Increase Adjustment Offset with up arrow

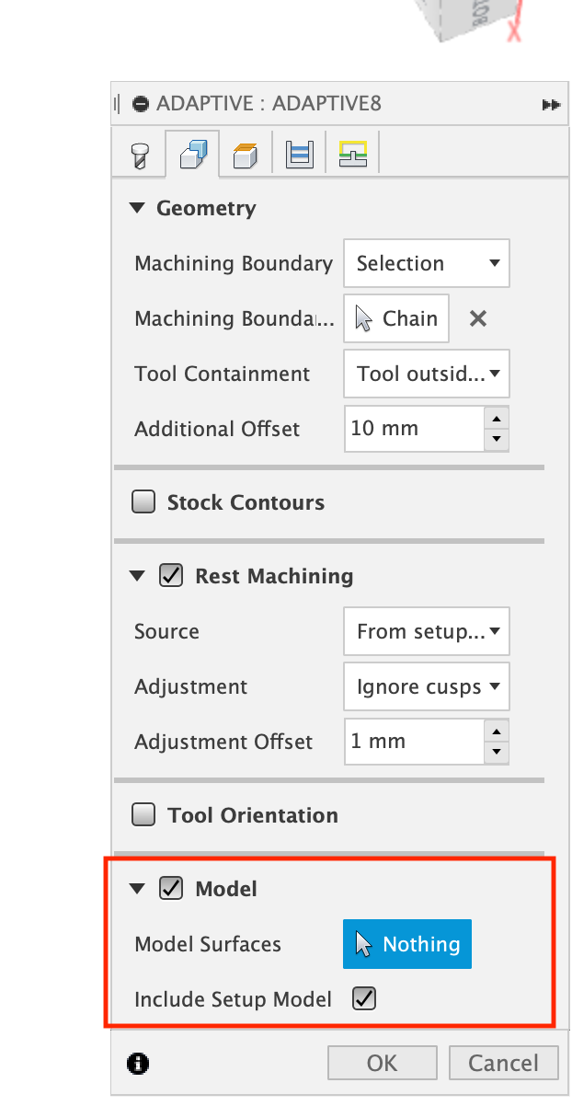tap(497, 731)
